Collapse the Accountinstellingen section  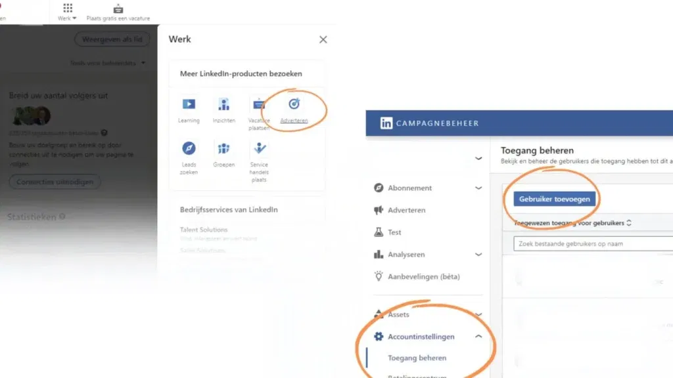coord(478,337)
